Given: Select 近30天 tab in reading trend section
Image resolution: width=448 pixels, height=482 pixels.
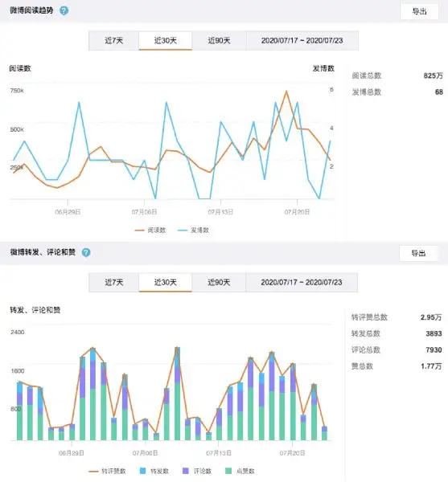Looking at the screenshot, I should [166, 41].
